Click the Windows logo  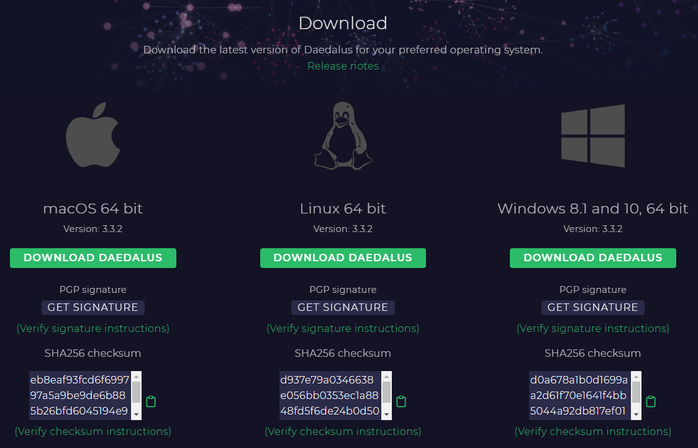click(x=593, y=136)
